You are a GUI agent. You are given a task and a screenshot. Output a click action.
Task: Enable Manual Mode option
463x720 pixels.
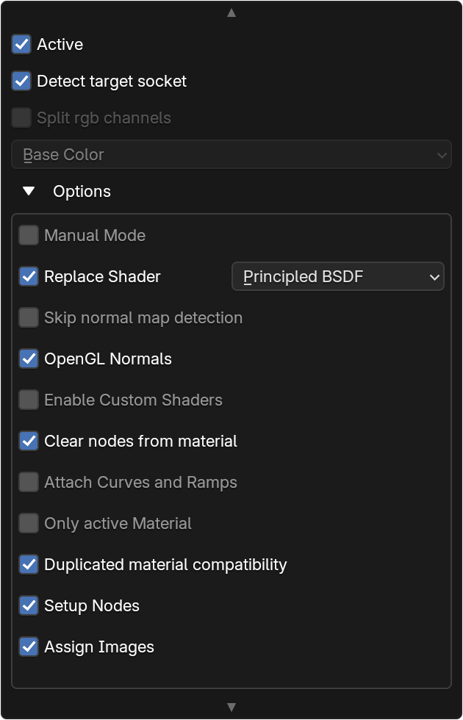29,235
